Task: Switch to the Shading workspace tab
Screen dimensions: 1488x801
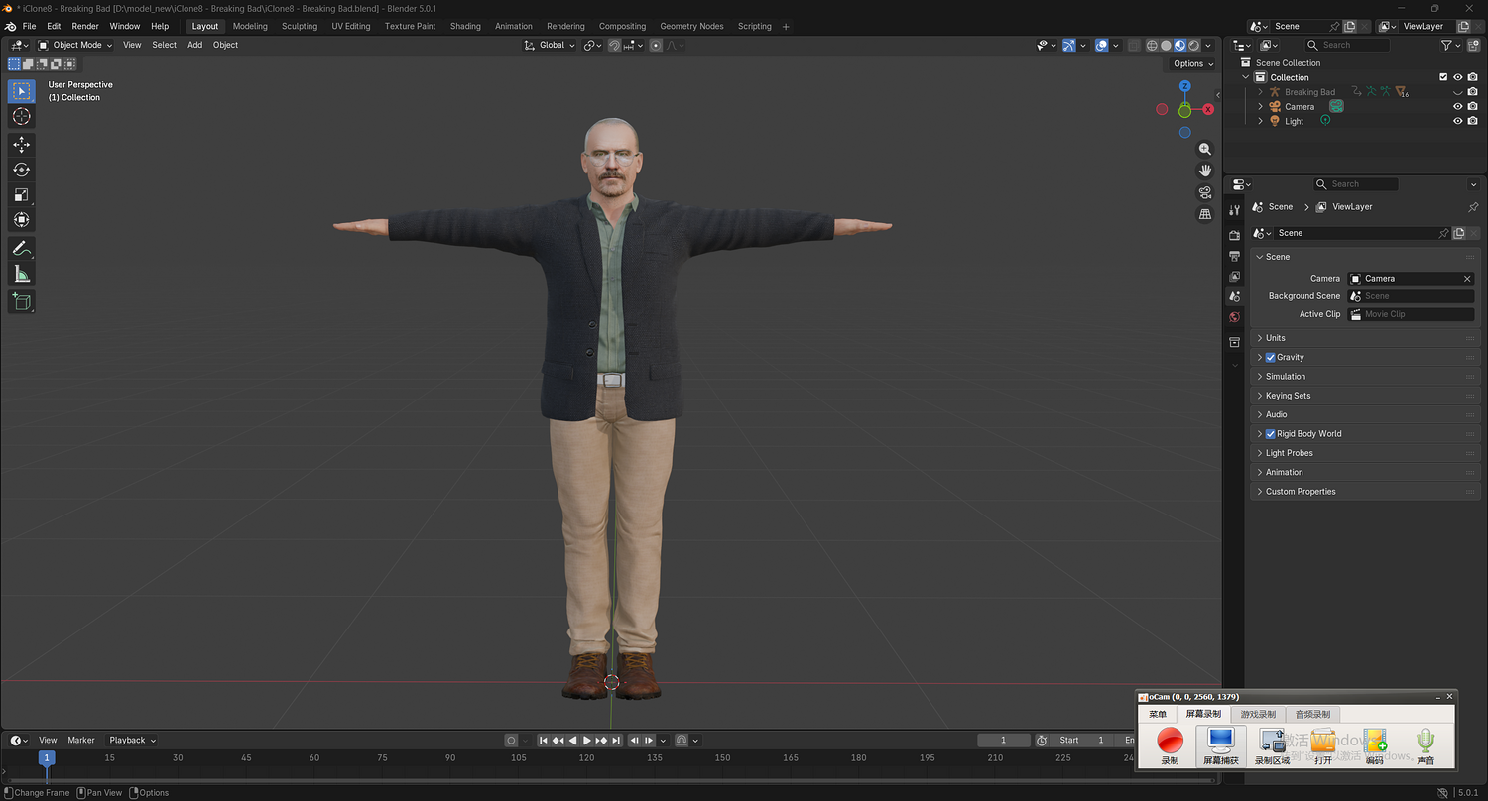Action: (x=465, y=26)
